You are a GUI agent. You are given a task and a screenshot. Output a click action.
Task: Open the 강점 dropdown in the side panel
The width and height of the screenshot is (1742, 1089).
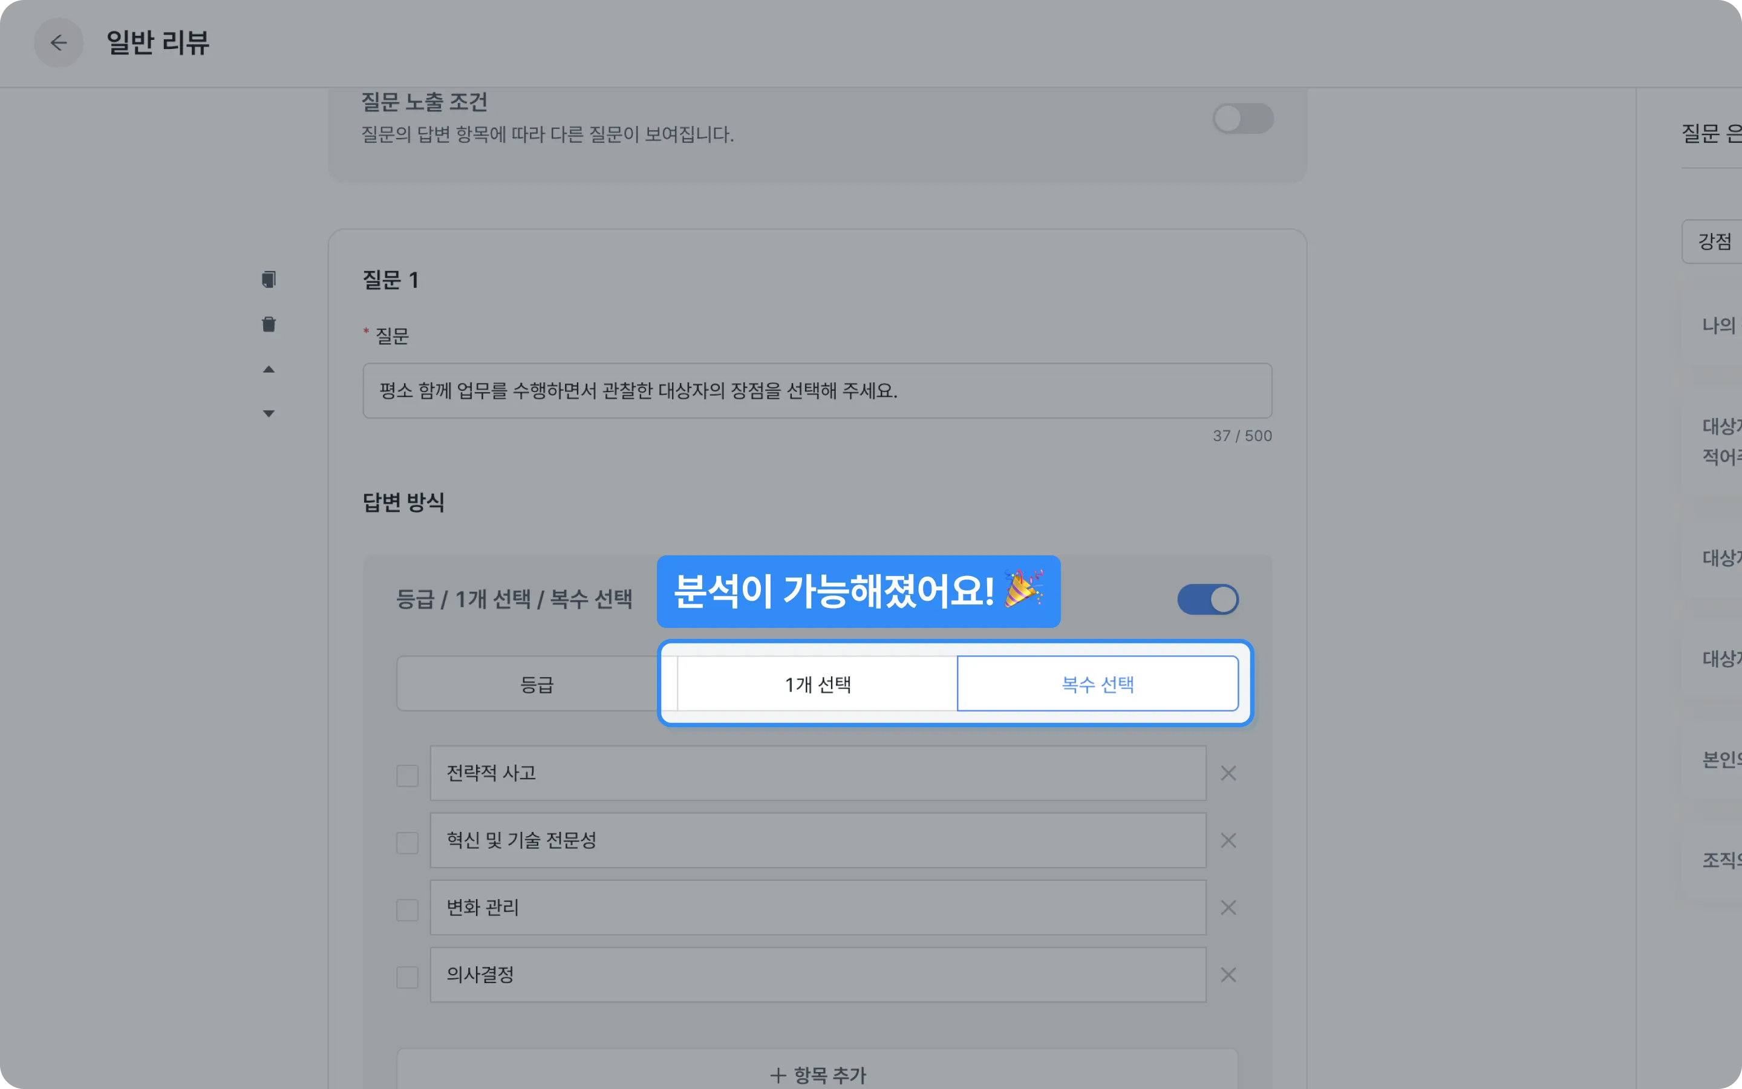coord(1712,242)
